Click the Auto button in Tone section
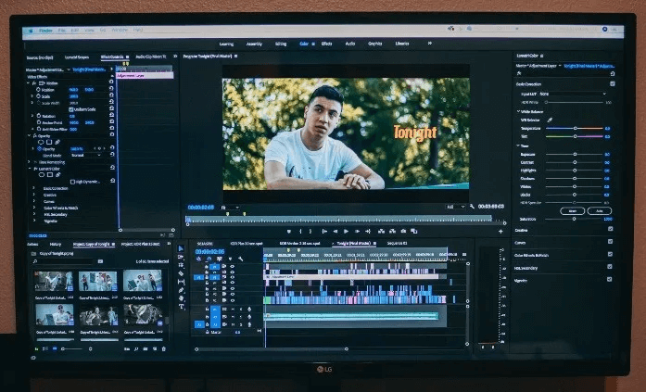The image size is (646, 392). [x=600, y=210]
